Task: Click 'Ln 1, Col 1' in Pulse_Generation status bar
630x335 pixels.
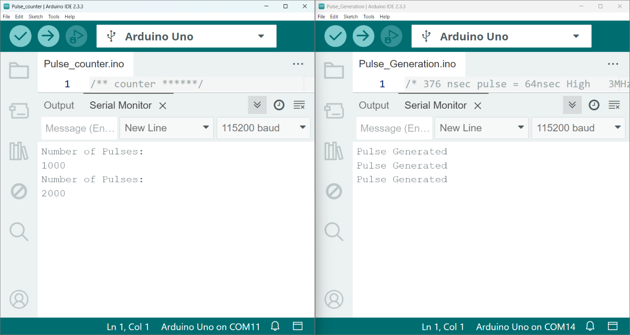Action: [443, 327]
